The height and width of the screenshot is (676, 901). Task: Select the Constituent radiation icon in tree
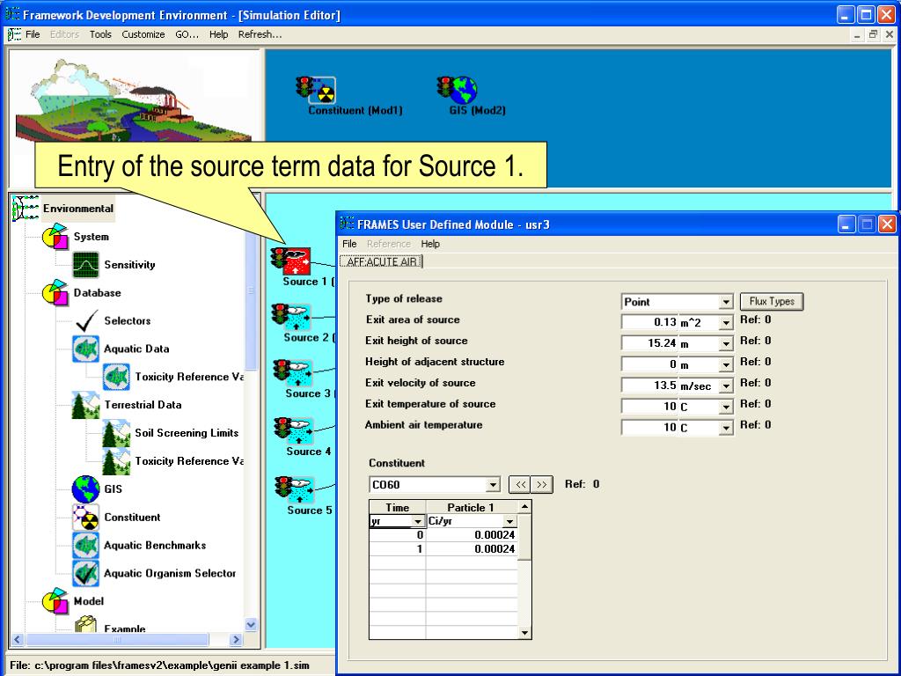85,518
